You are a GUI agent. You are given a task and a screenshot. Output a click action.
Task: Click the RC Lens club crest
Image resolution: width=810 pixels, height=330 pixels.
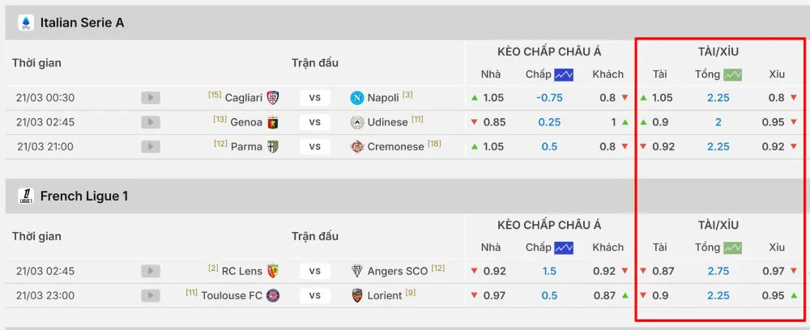[x=273, y=271]
